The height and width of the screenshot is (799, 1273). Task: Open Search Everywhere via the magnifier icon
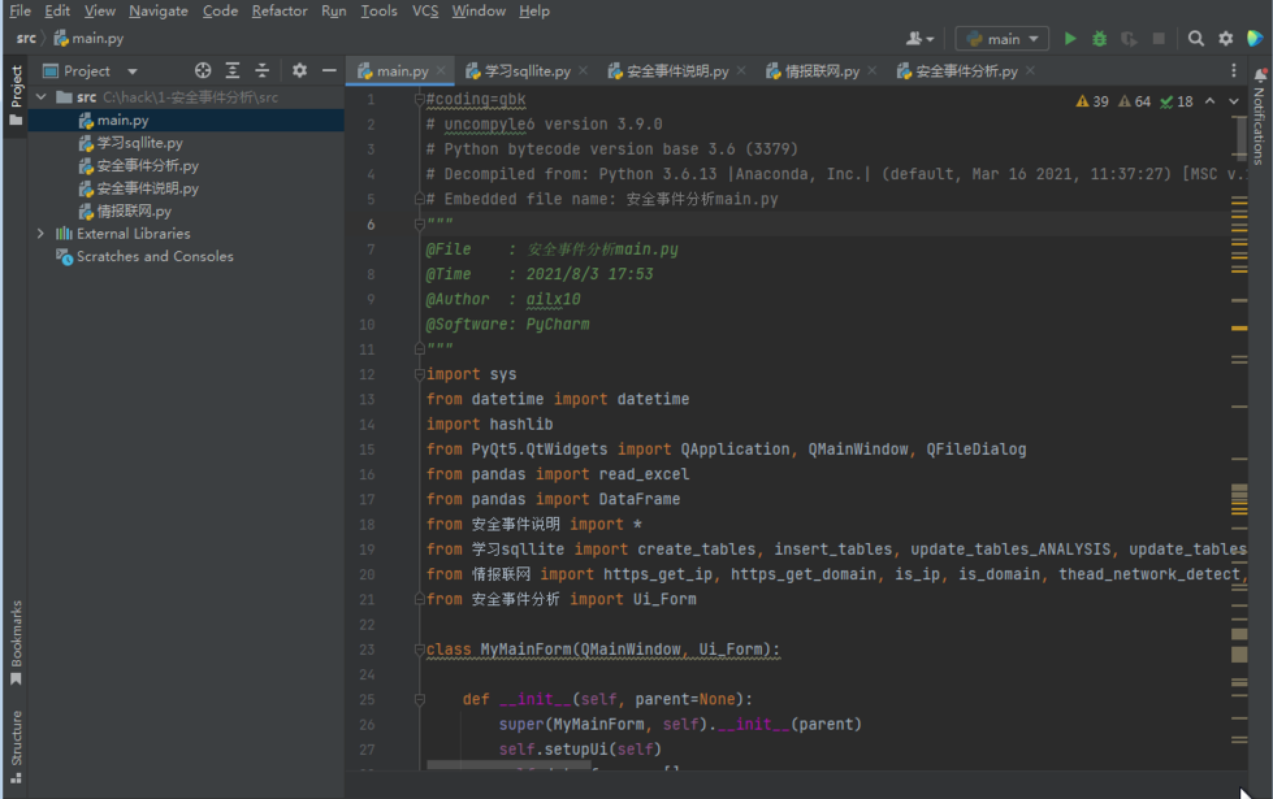coord(1196,38)
